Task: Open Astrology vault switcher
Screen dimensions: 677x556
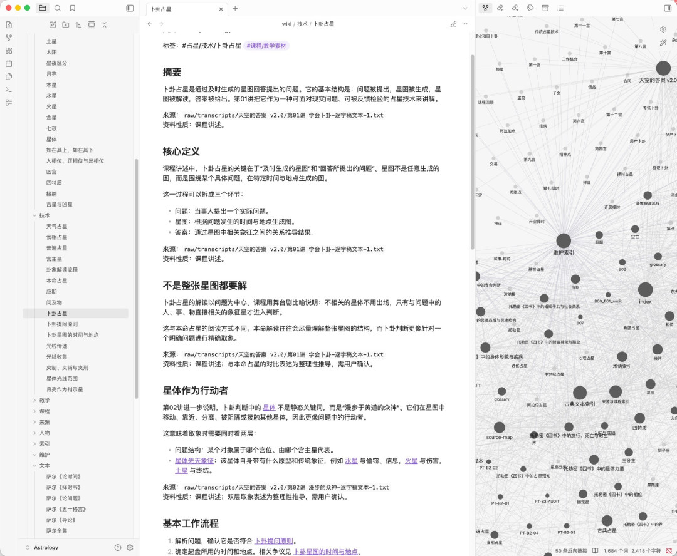Action: pos(43,547)
